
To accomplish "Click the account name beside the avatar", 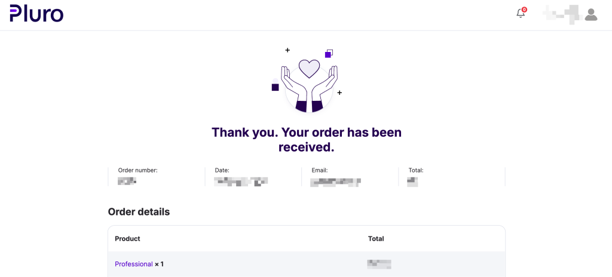I will point(561,14).
